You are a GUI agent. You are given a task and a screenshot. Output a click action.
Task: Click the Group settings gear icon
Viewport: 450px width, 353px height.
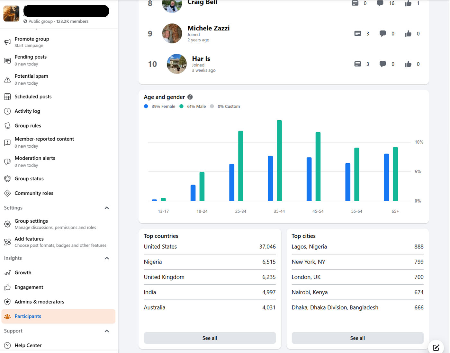tap(7, 224)
